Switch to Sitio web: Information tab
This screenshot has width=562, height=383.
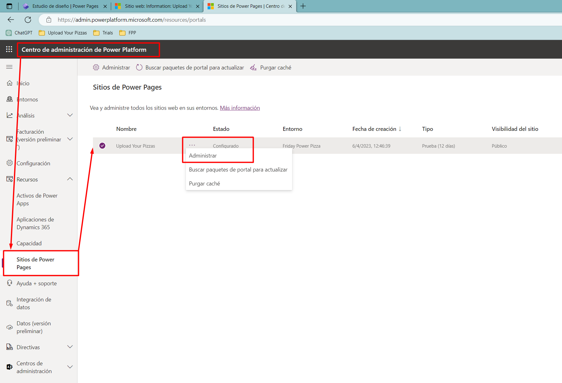(158, 6)
